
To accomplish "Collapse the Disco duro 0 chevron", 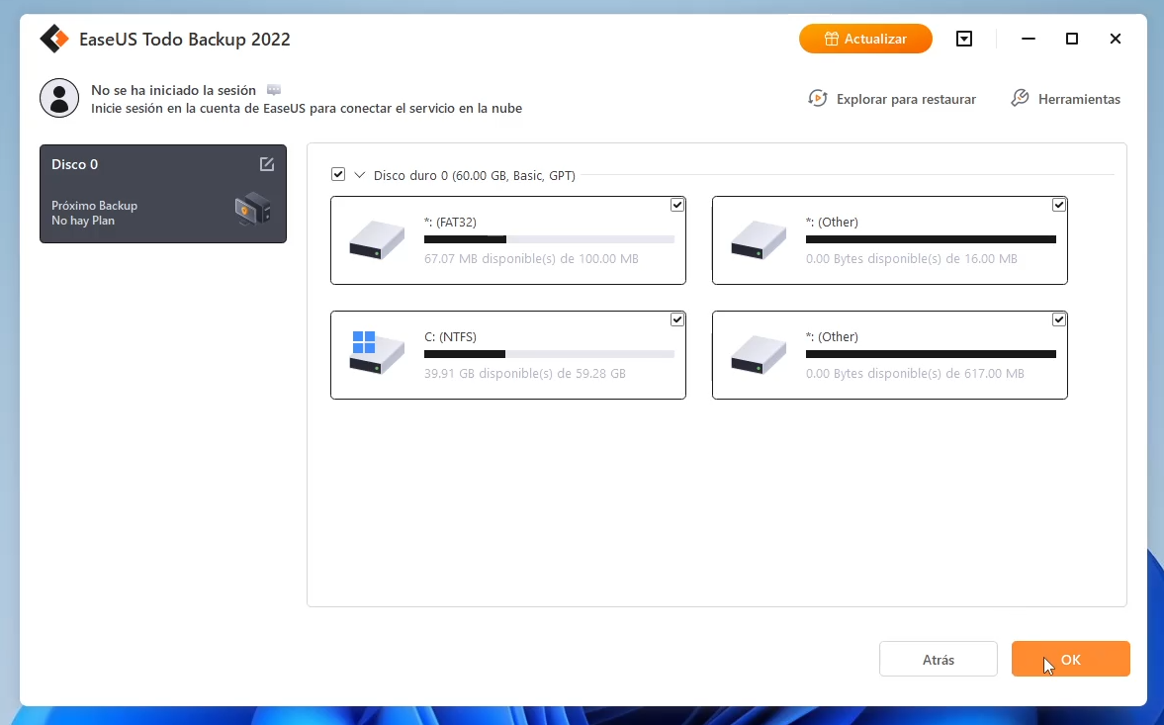I will point(360,175).
